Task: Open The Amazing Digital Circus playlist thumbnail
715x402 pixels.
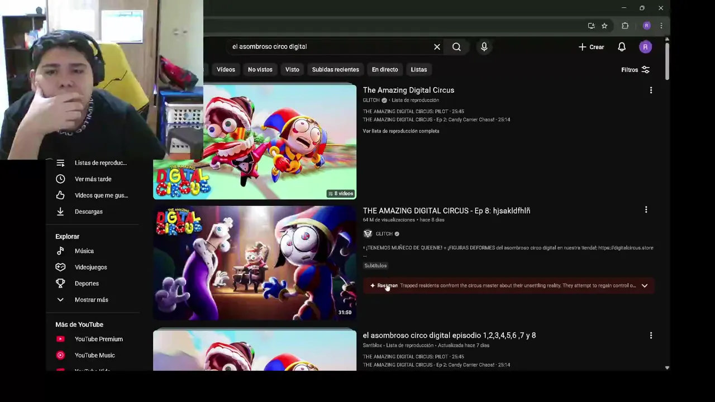Action: point(255,142)
